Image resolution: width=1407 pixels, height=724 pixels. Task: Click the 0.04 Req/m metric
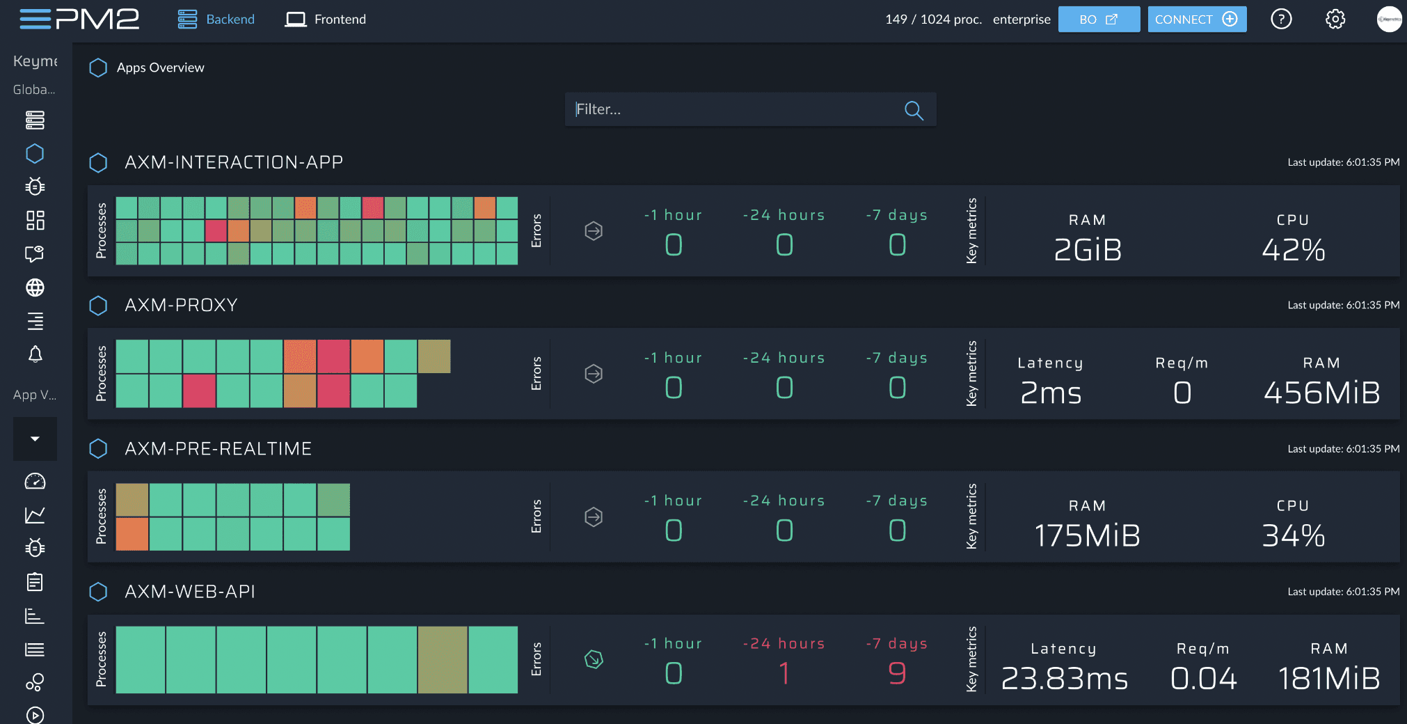pos(1203,678)
